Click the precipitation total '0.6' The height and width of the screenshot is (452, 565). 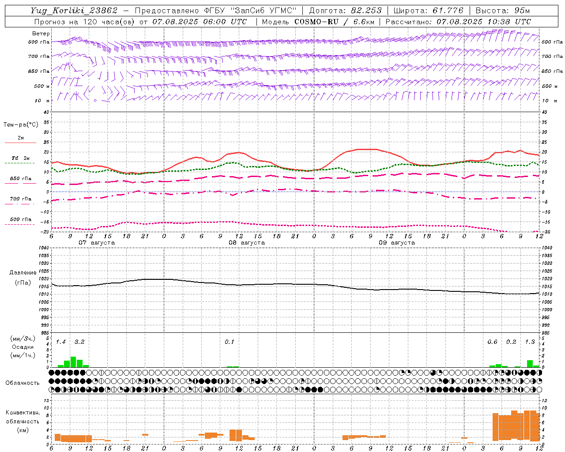tap(492, 342)
